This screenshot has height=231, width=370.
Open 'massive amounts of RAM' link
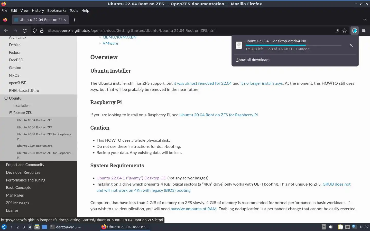point(193,209)
